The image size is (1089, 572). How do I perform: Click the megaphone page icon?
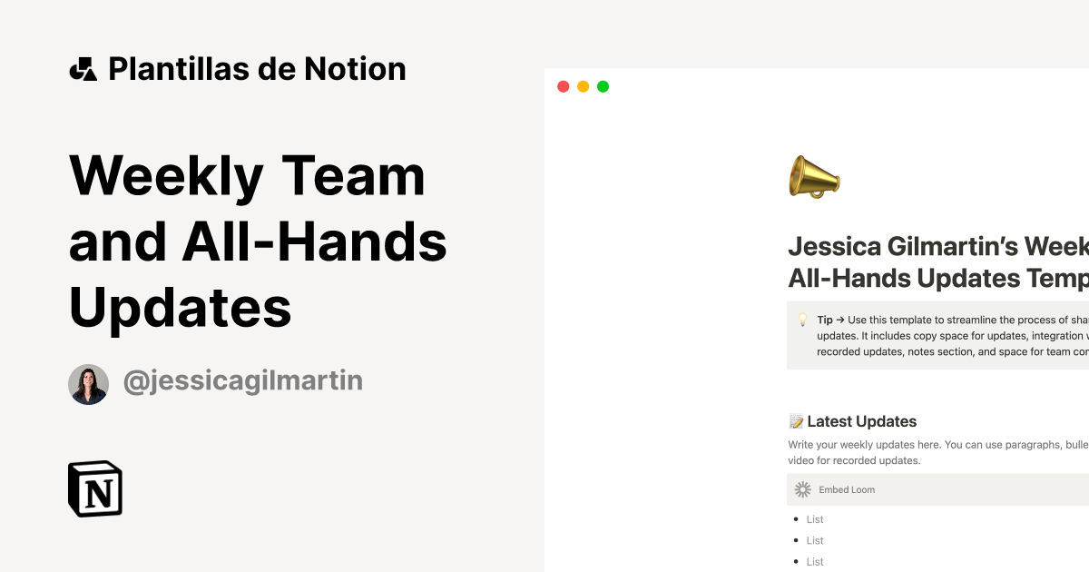pos(812,176)
